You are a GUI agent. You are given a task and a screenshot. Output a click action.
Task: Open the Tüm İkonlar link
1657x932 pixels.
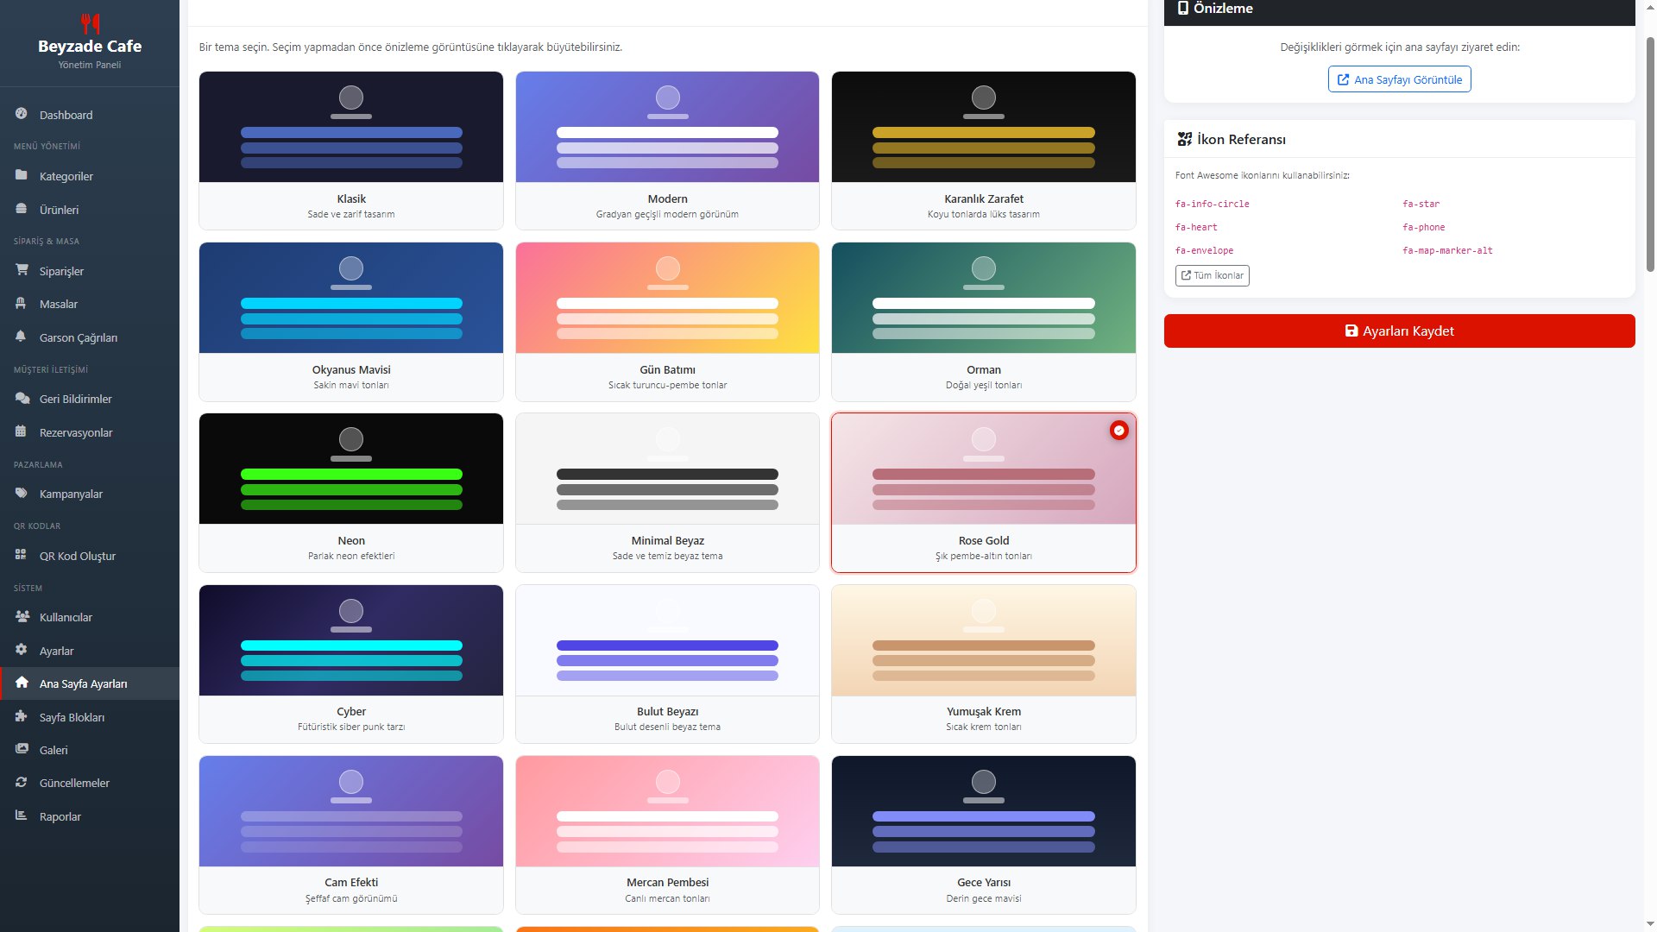pyautogui.click(x=1212, y=275)
